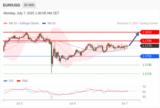Click the 1.1715 support level label

[x=147, y=74]
